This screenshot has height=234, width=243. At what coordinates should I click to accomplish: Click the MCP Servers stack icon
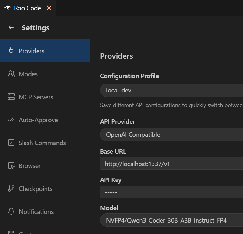click(x=11, y=97)
